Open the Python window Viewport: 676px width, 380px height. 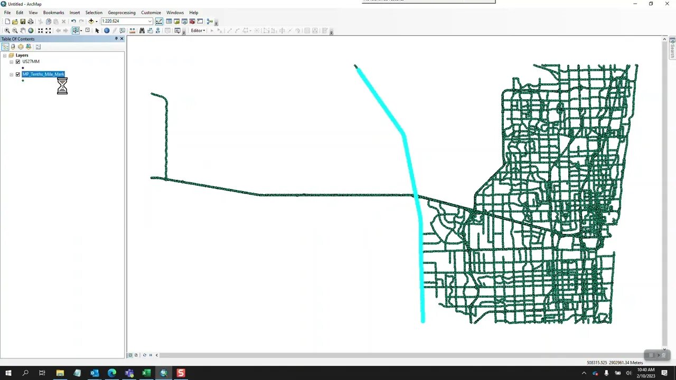click(x=200, y=21)
